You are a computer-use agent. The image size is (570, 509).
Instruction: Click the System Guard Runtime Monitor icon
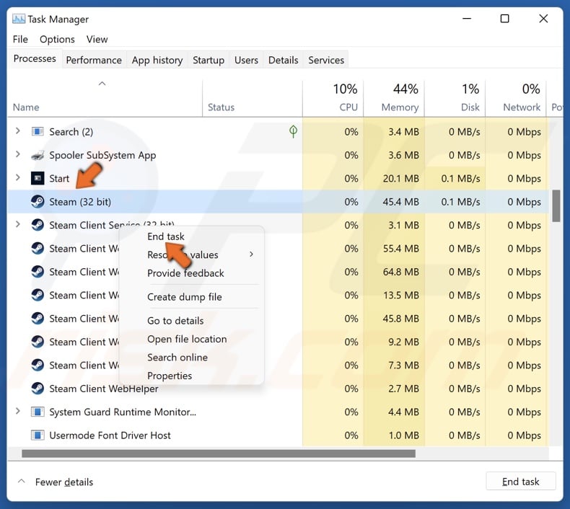click(38, 412)
